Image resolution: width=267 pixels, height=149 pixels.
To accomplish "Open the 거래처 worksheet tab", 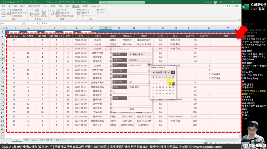I will point(26,140).
